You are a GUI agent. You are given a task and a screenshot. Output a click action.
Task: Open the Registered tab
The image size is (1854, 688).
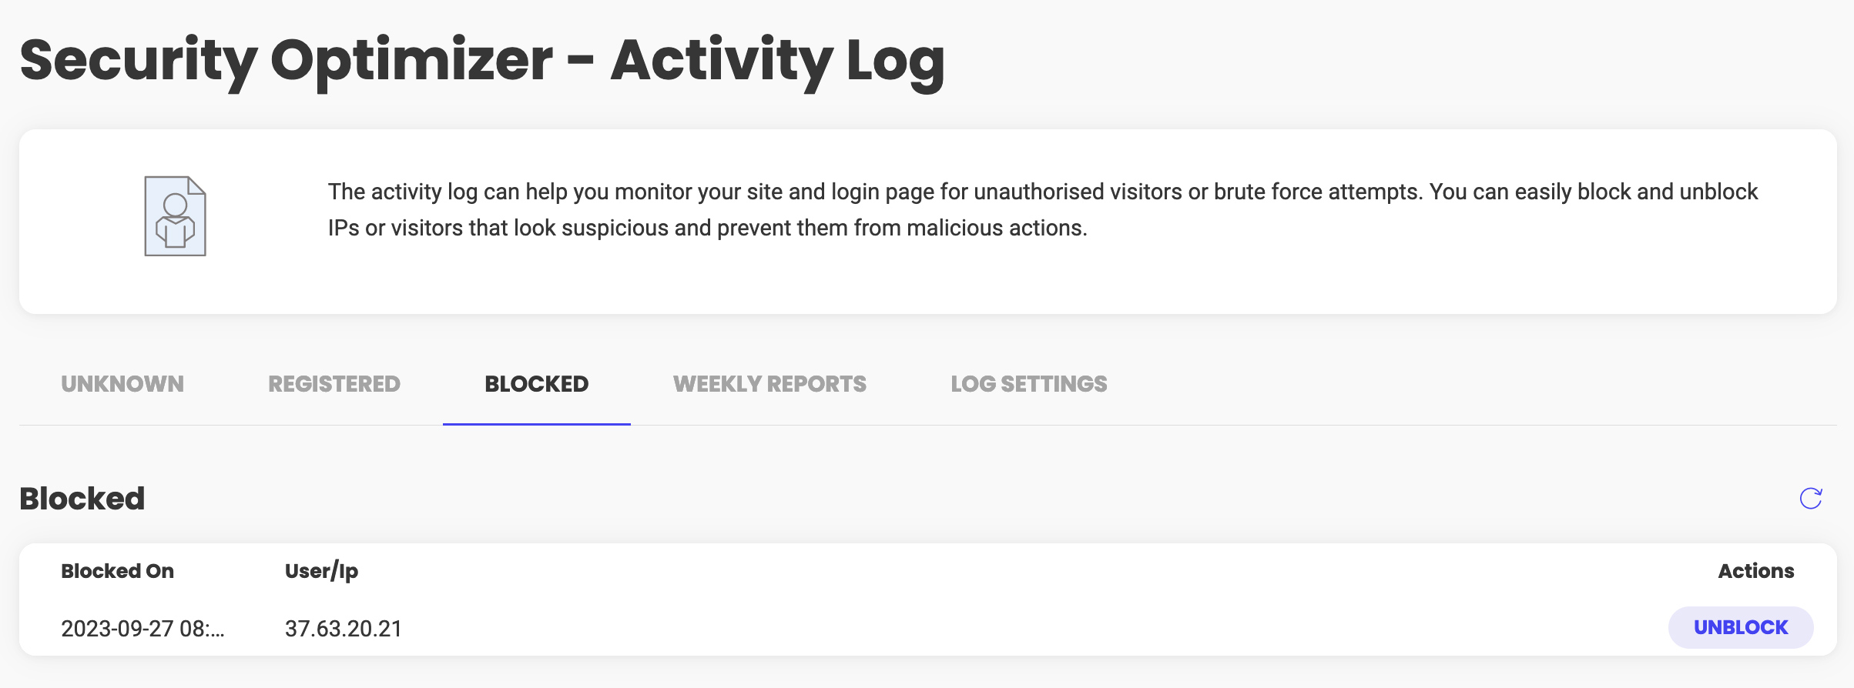(334, 384)
